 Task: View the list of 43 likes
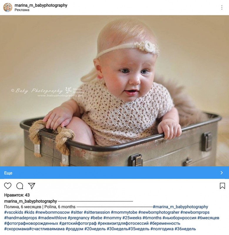click(x=17, y=195)
